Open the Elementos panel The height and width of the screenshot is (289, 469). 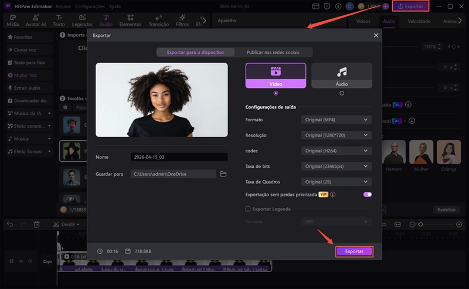[x=130, y=21]
